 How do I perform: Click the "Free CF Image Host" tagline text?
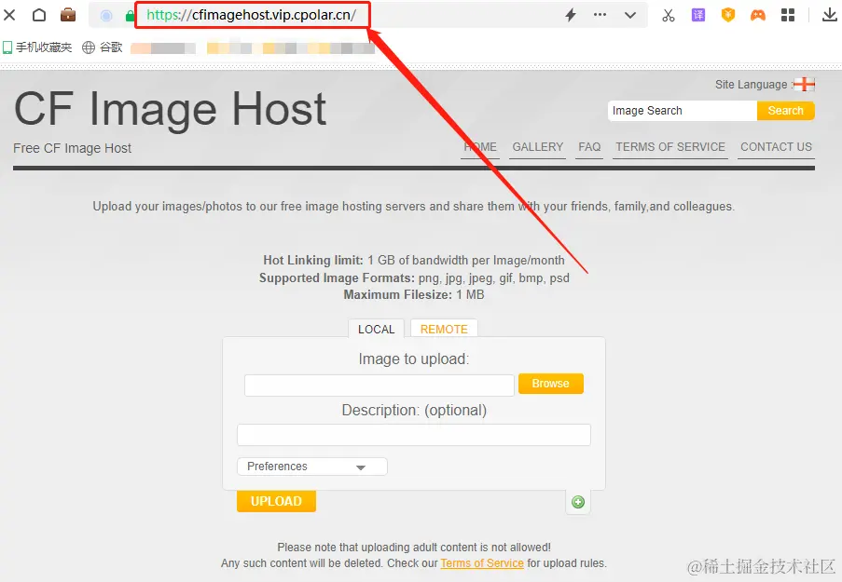pyautogui.click(x=72, y=148)
